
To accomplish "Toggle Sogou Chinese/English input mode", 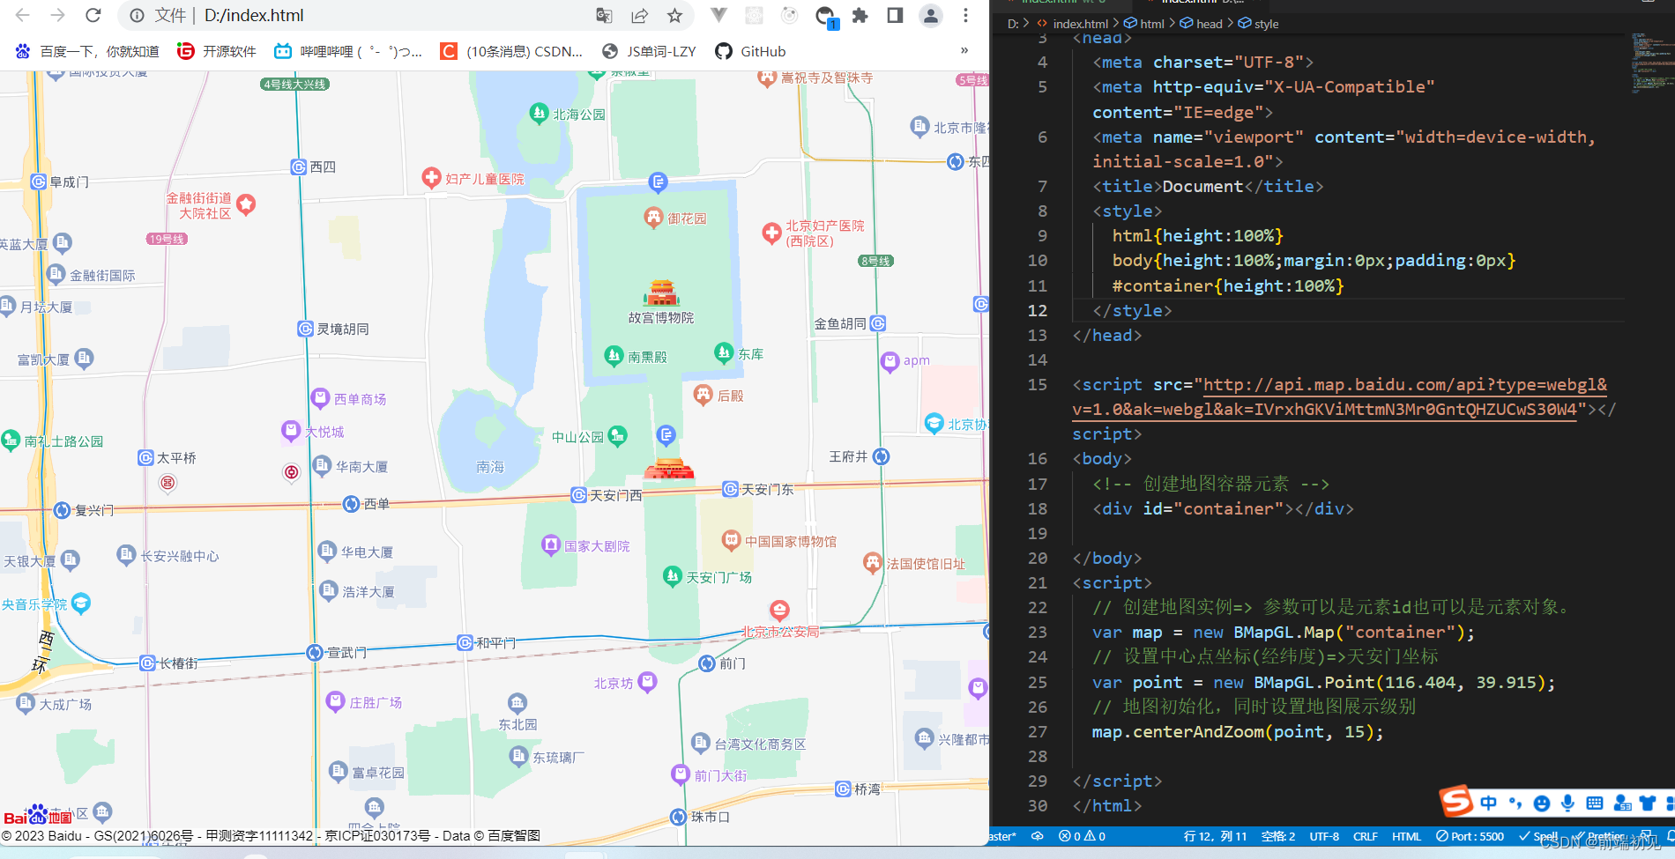I will [1489, 803].
